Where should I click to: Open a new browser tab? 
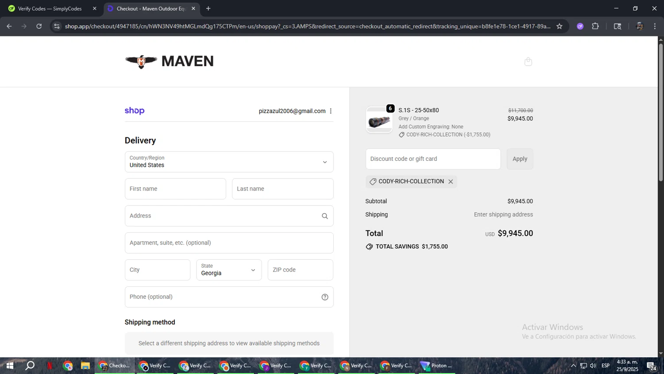click(208, 8)
